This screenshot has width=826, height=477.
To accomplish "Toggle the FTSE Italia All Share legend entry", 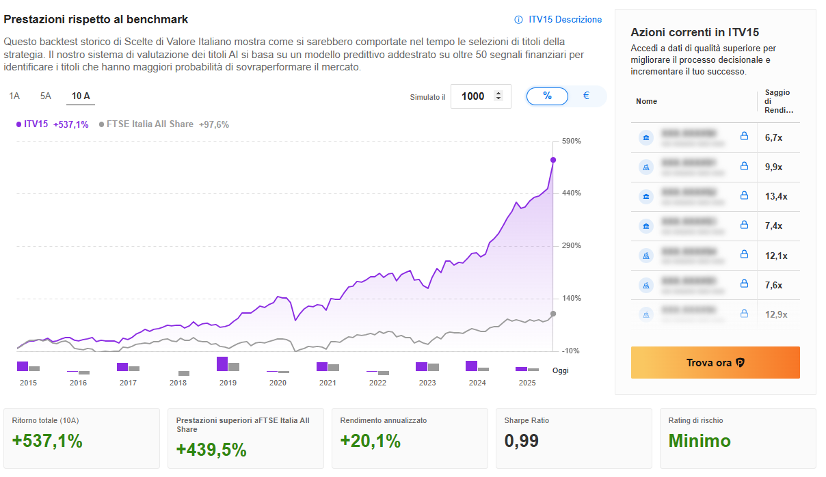I will point(163,124).
